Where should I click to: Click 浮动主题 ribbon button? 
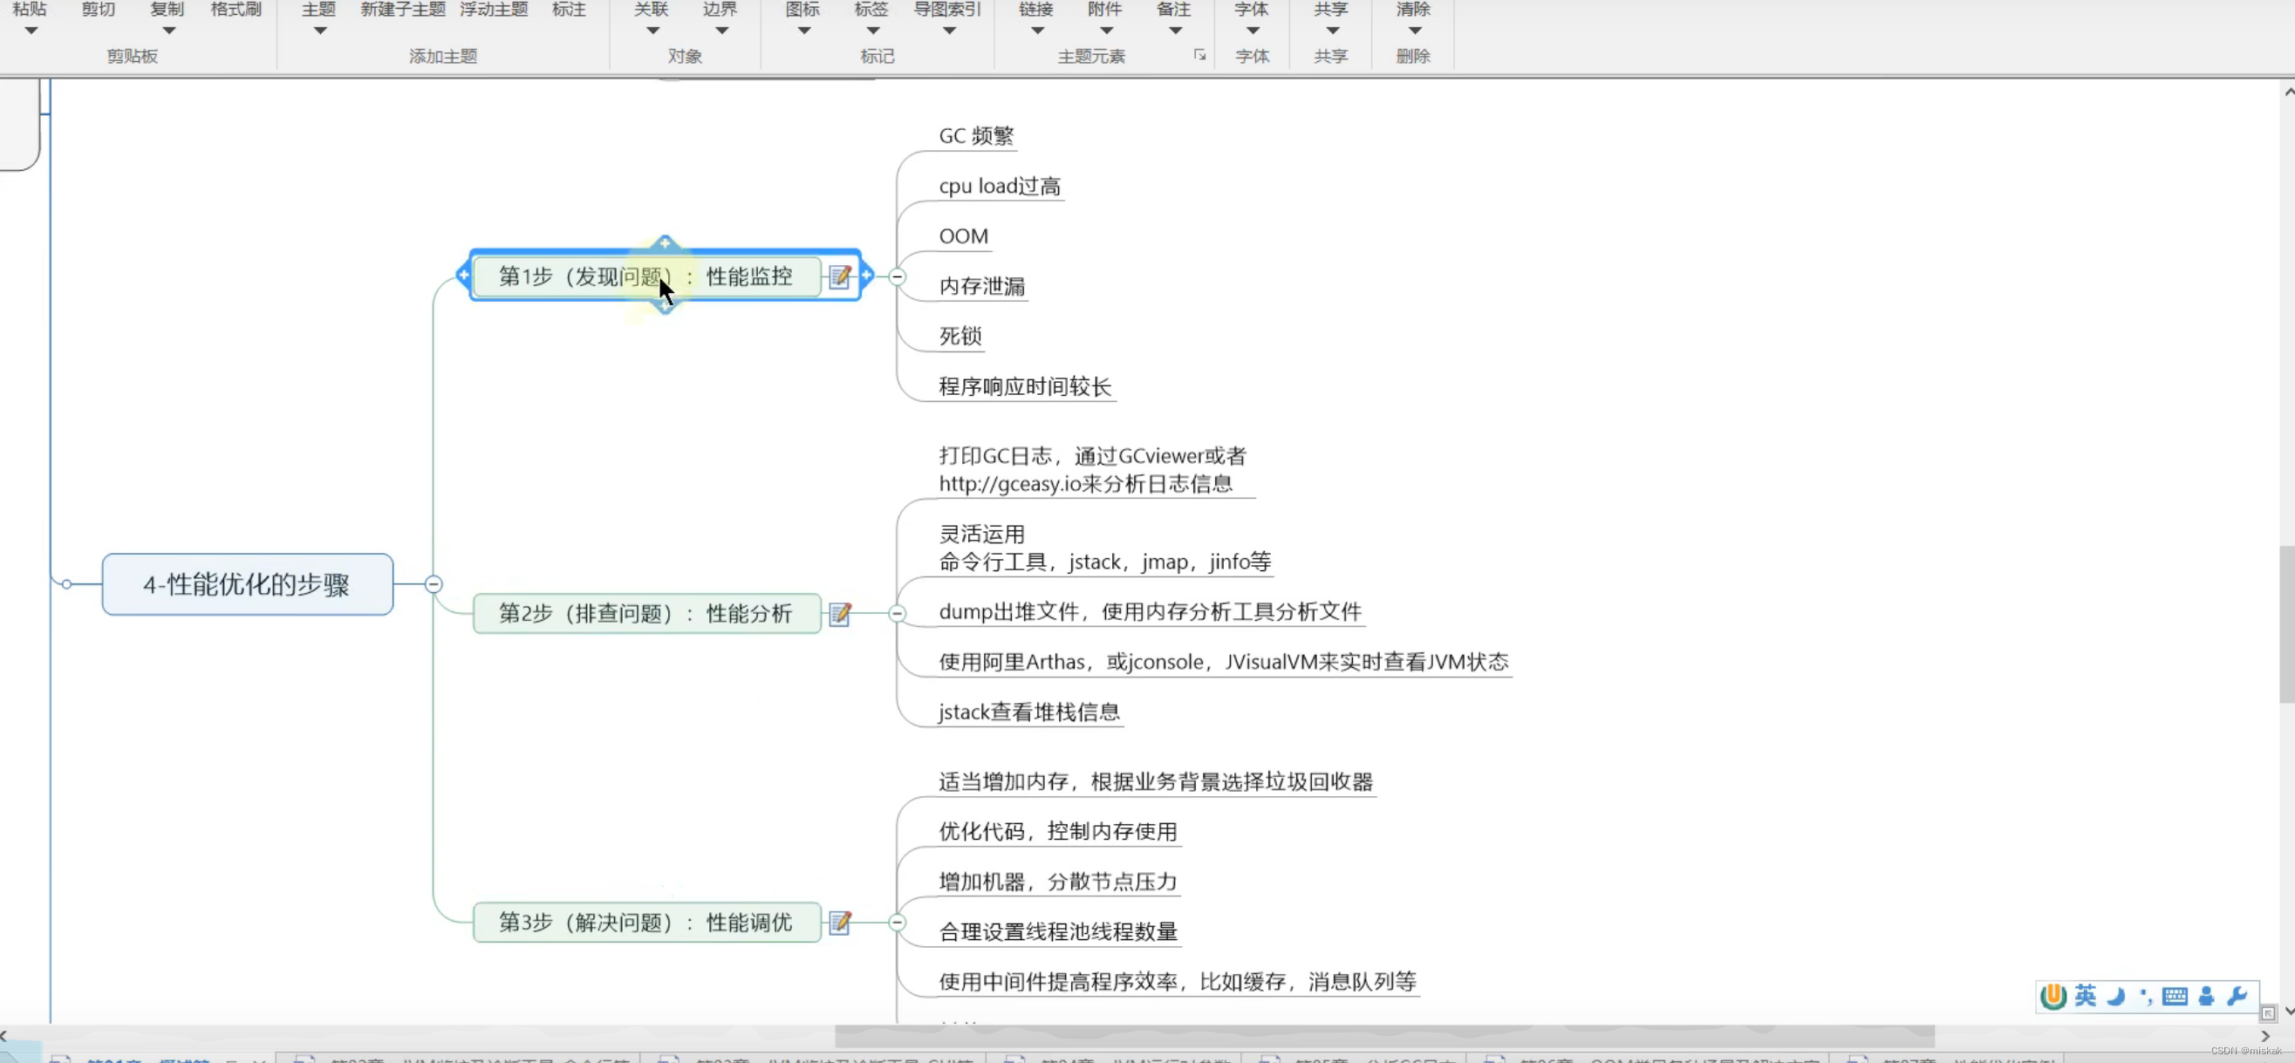point(494,9)
